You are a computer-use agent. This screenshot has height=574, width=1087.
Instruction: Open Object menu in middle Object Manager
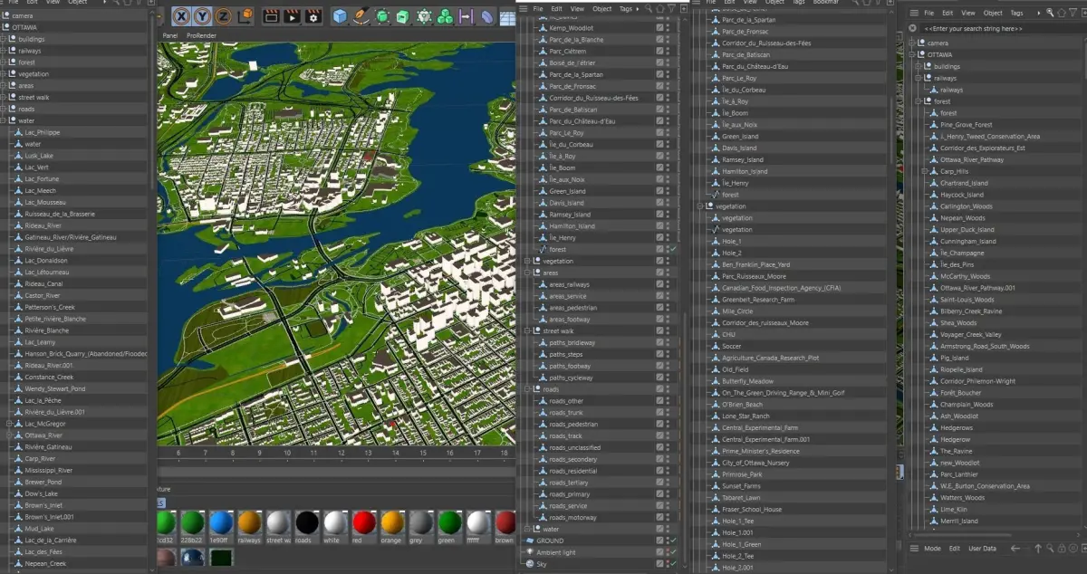pos(602,8)
